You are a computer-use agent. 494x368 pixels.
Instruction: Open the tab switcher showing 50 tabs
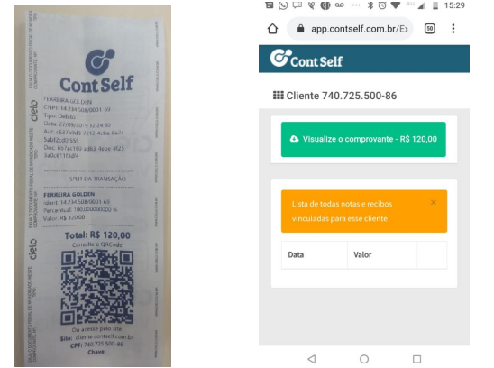point(430,29)
